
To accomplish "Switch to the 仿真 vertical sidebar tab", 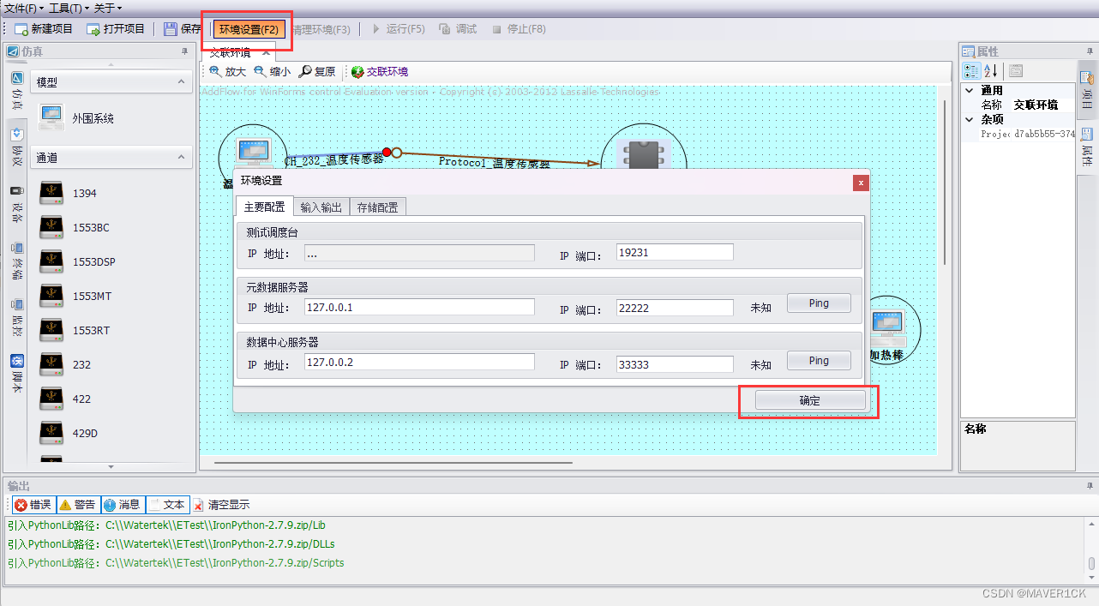I will (x=17, y=93).
